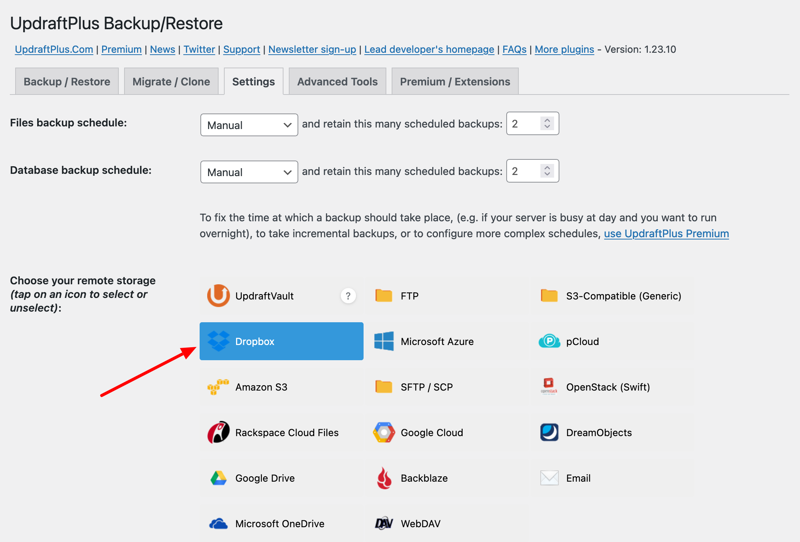The width and height of the screenshot is (800, 542).
Task: Visit Lead developer's homepage link
Action: coord(429,49)
